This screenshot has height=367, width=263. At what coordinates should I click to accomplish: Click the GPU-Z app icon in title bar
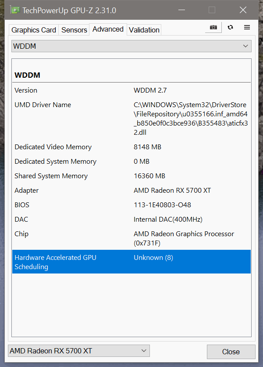(x=15, y=10)
